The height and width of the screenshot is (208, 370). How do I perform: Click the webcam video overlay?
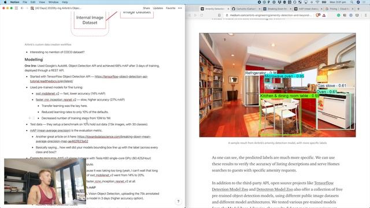pyautogui.click(x=45, y=181)
